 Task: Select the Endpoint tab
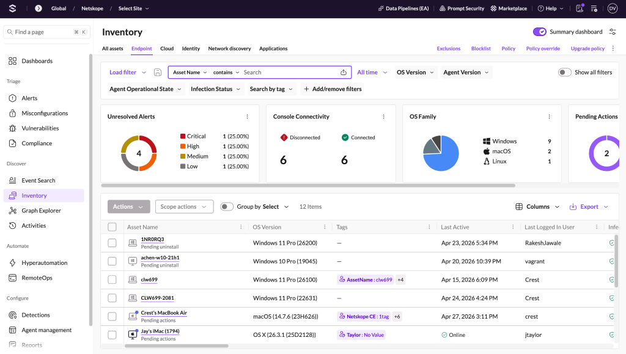tap(142, 49)
